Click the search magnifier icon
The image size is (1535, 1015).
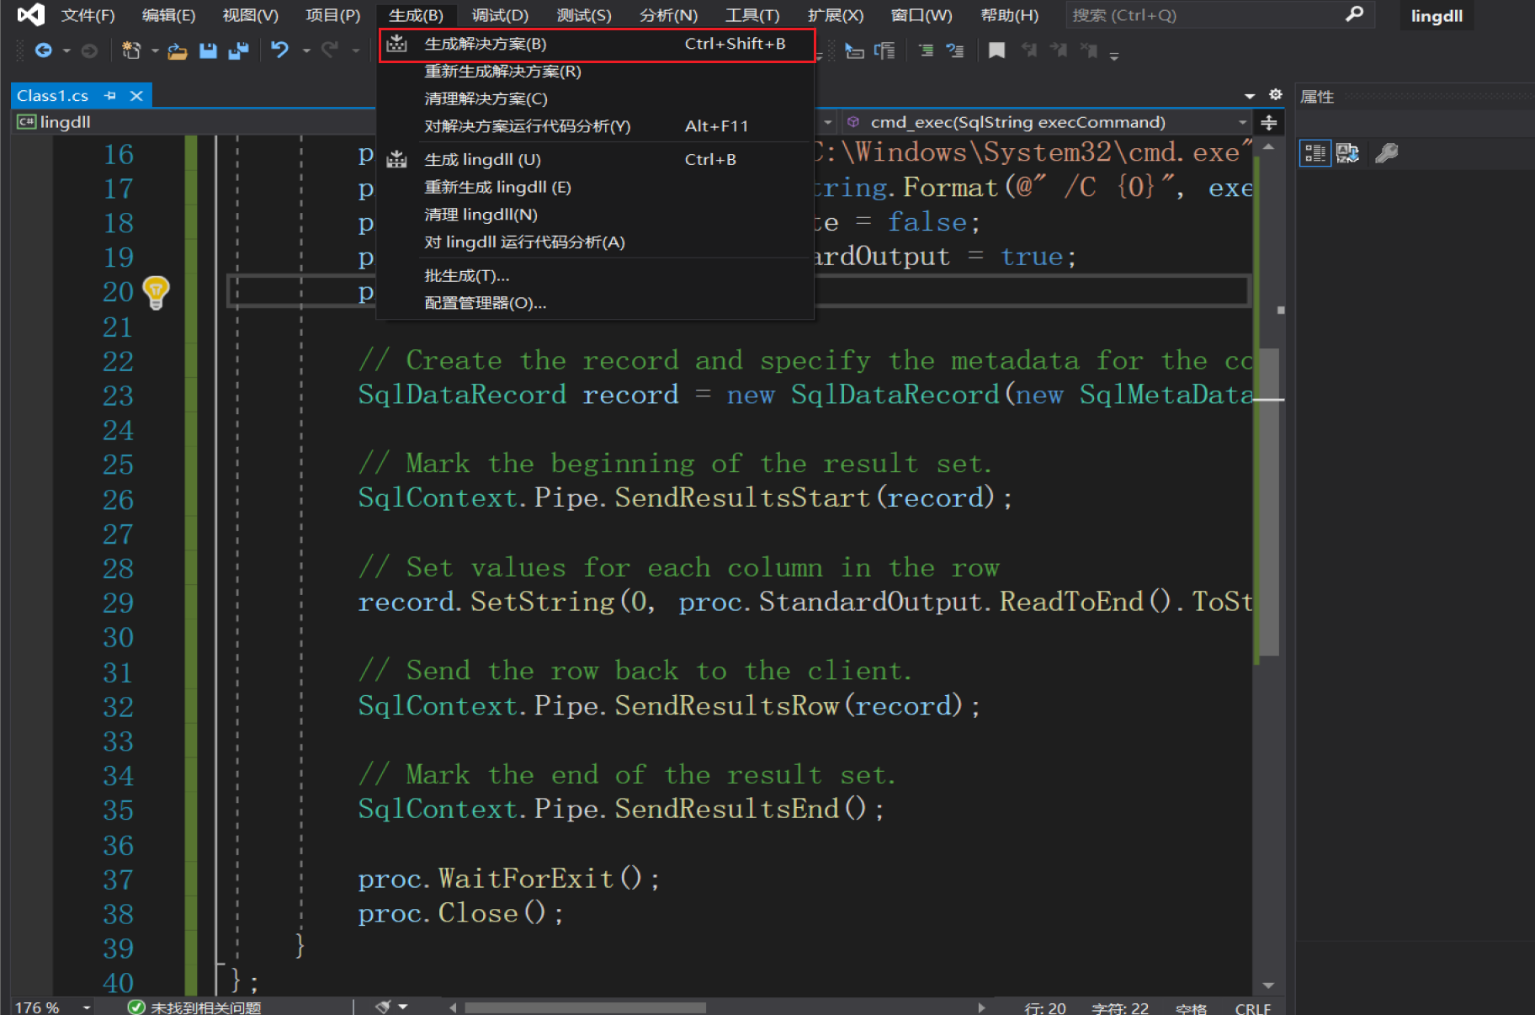(x=1354, y=14)
